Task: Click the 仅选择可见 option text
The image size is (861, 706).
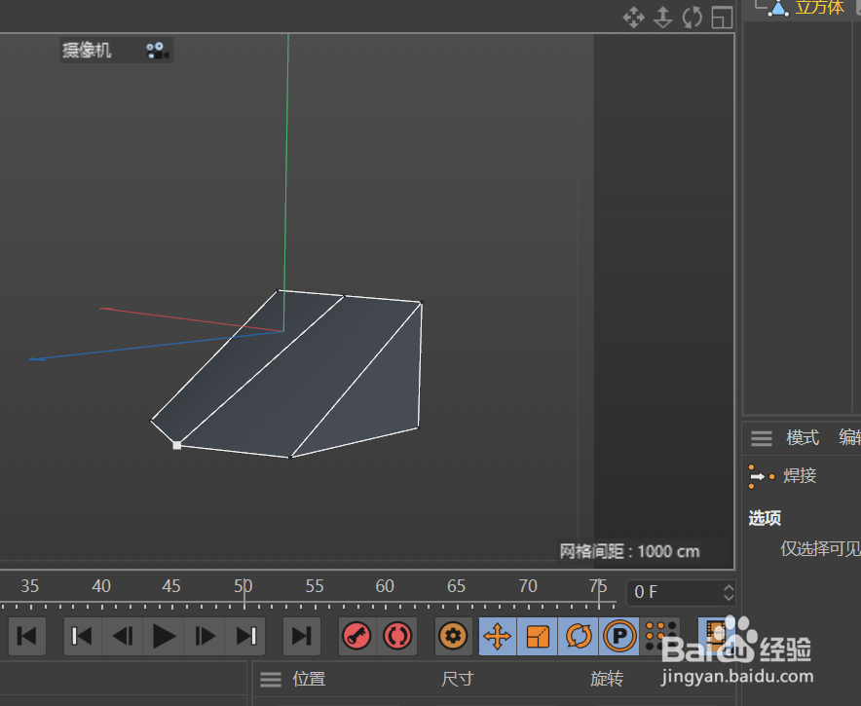Action: [823, 548]
